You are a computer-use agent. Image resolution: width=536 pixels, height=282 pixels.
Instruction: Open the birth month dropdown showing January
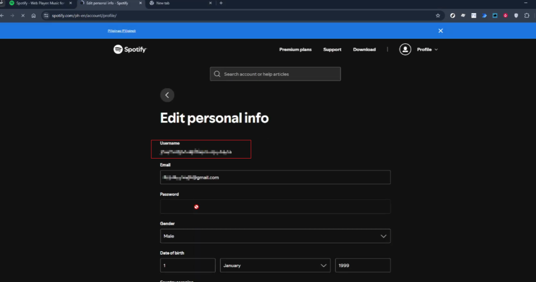click(x=275, y=266)
